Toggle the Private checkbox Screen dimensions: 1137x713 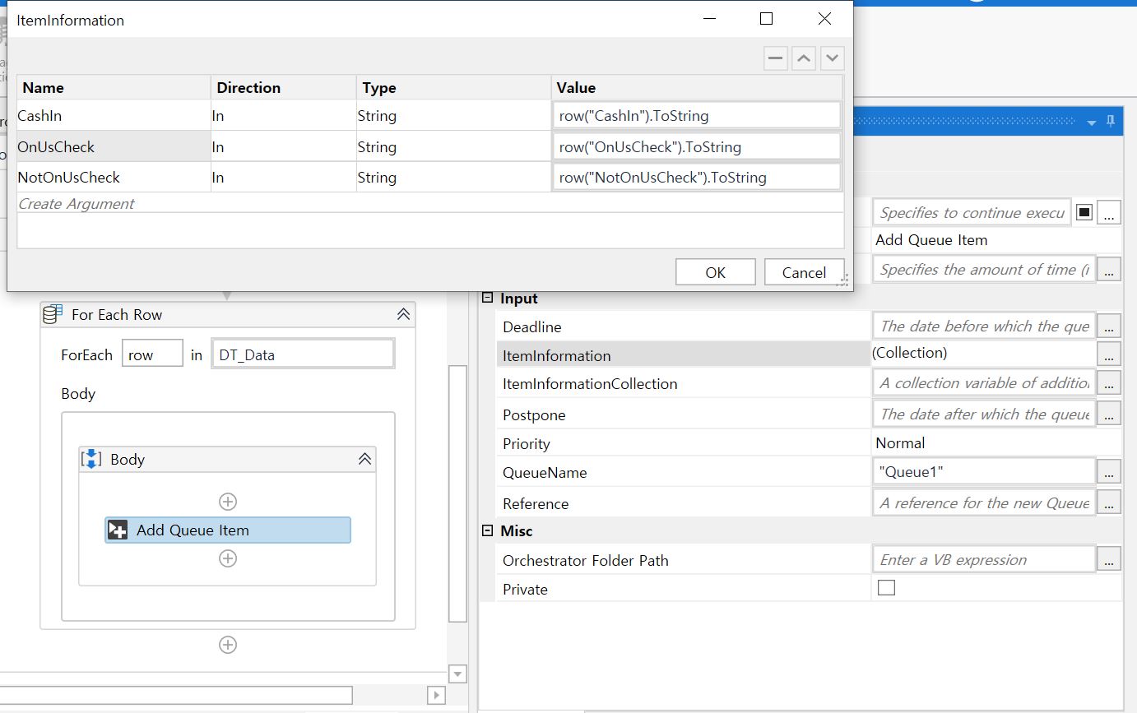coord(886,588)
